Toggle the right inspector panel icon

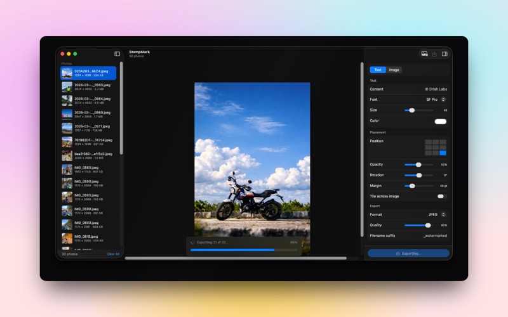point(444,54)
